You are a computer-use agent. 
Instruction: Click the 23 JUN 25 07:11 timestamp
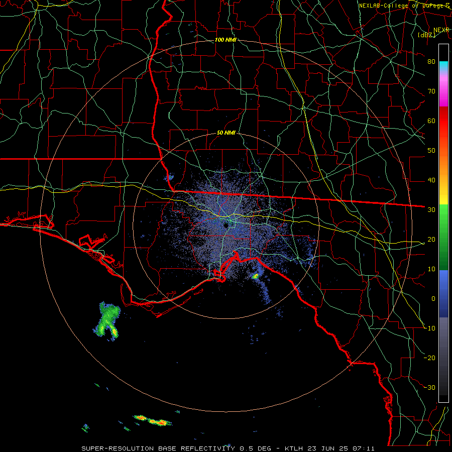click(341, 448)
